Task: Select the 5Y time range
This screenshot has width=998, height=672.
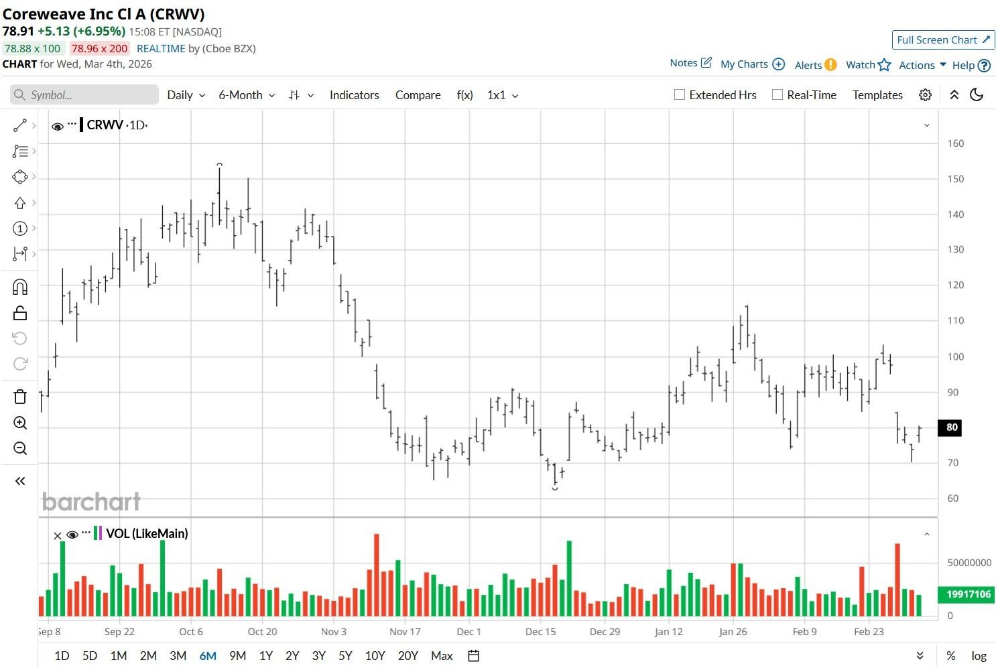Action: (x=345, y=656)
